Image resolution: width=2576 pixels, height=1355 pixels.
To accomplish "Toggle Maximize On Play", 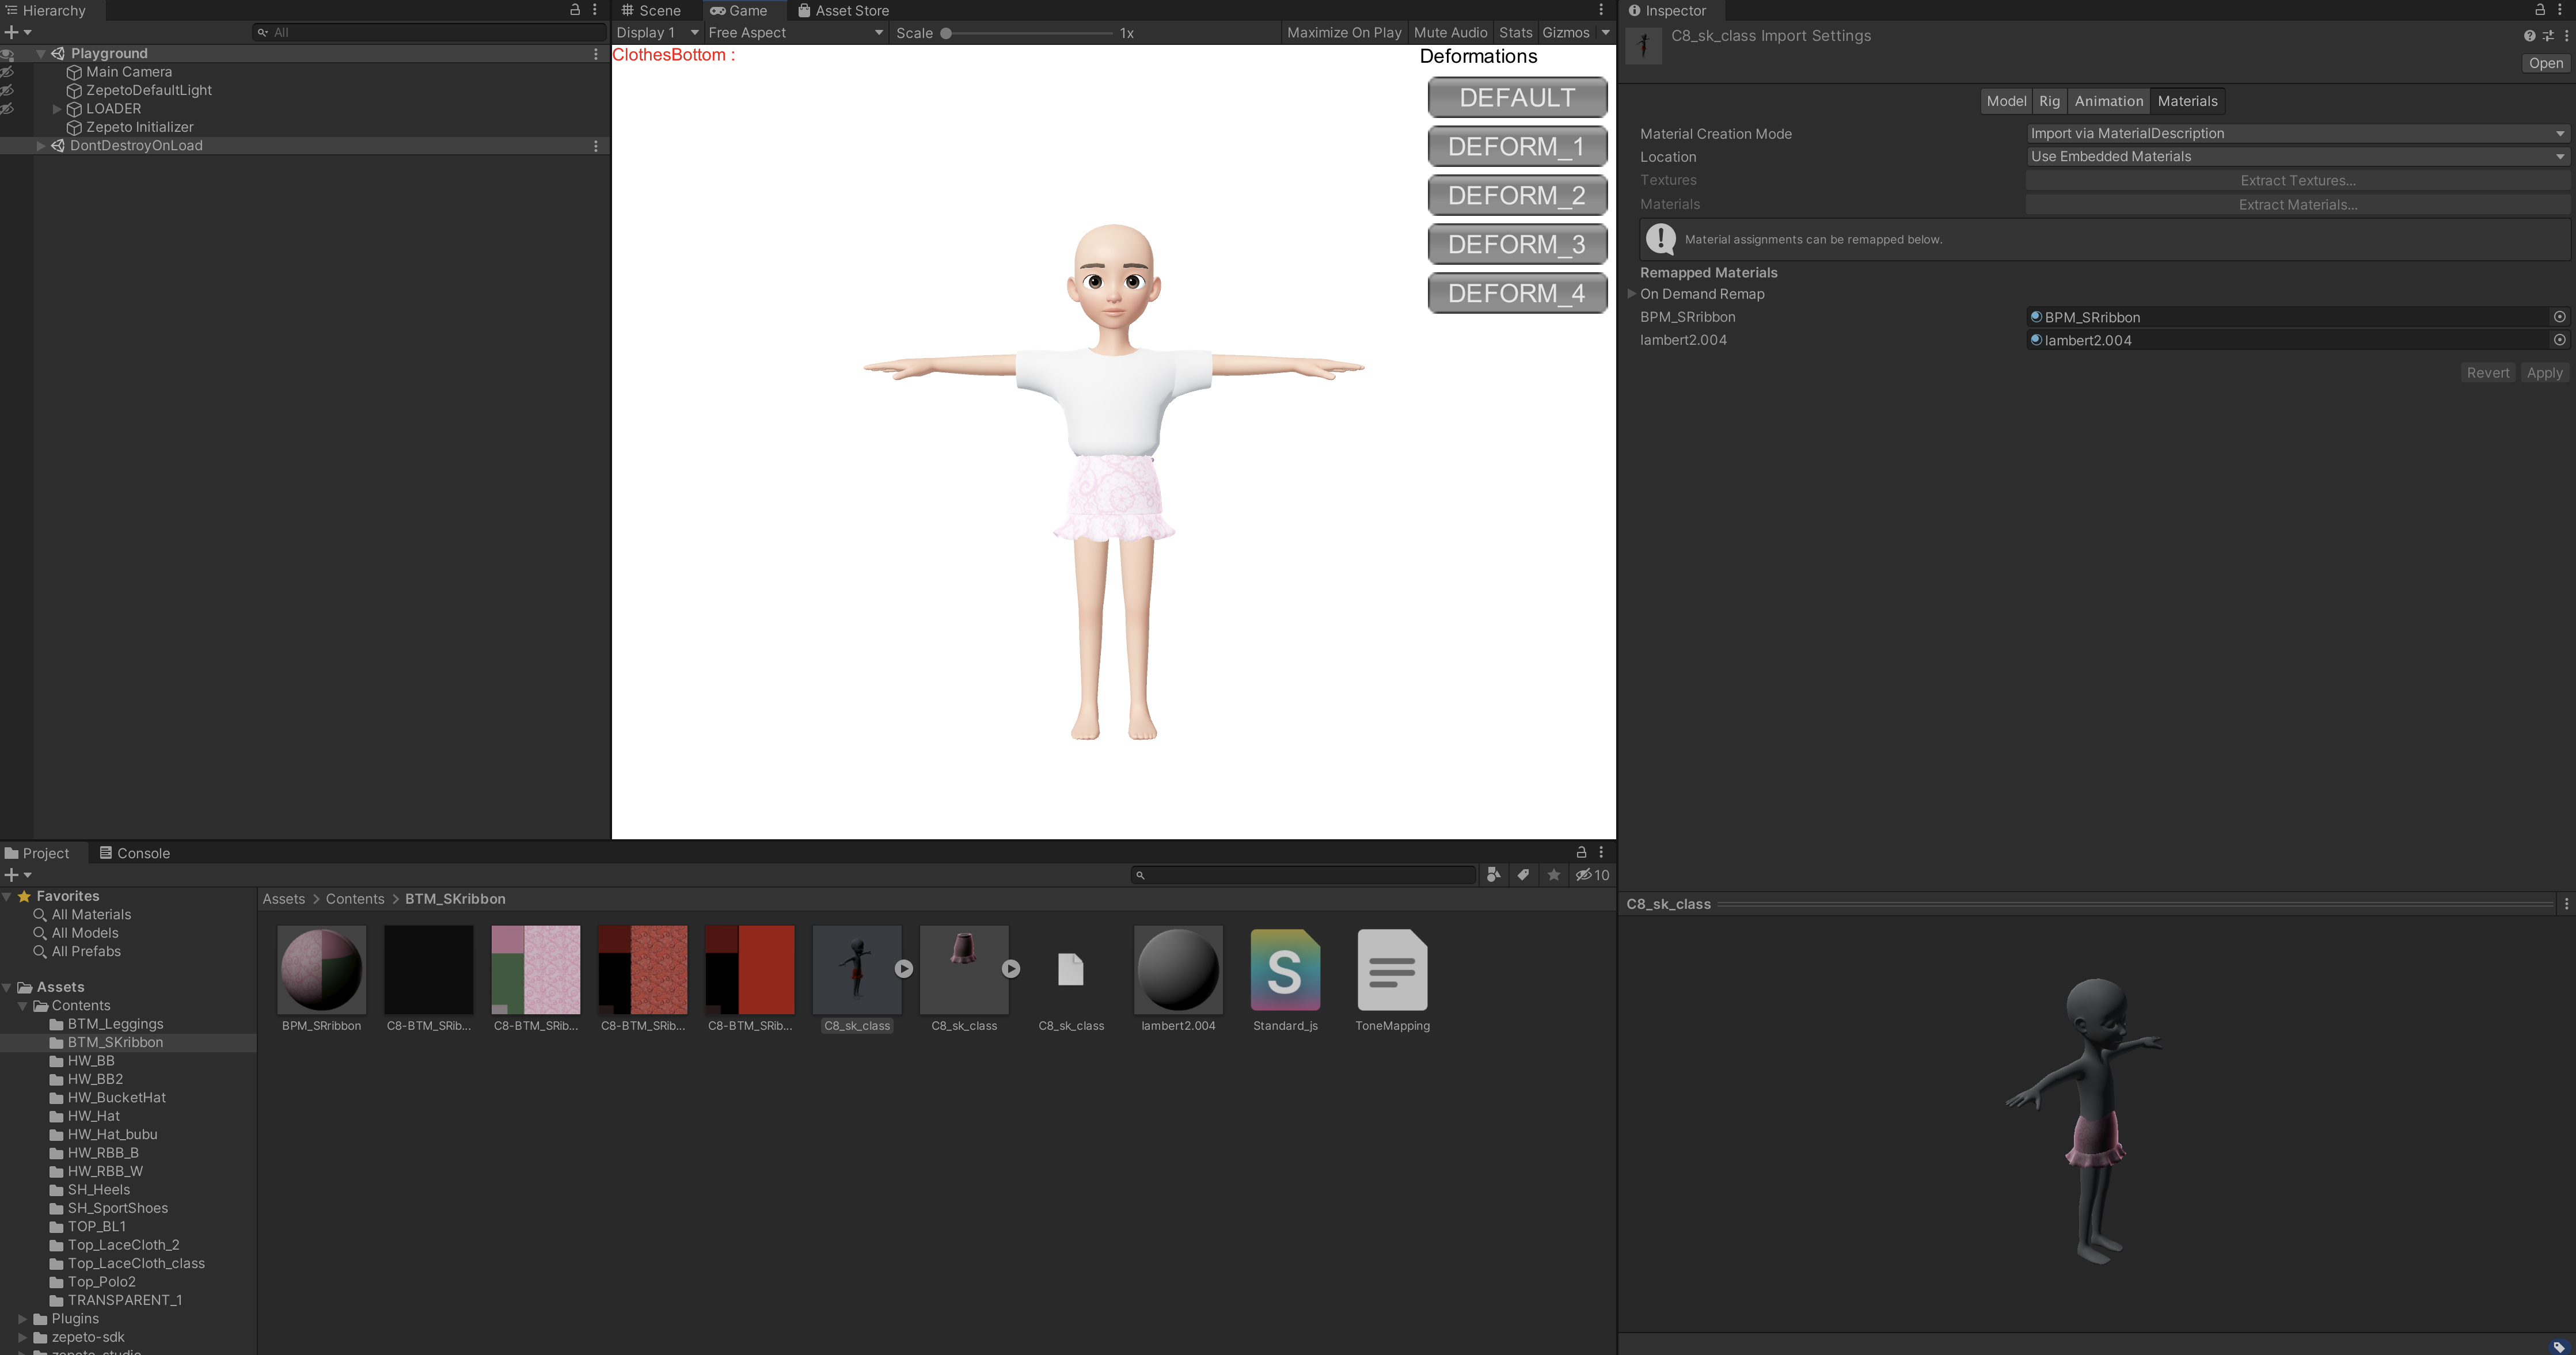I will [x=1344, y=33].
